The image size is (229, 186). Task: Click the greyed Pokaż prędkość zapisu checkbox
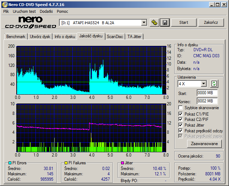[x=180, y=136]
